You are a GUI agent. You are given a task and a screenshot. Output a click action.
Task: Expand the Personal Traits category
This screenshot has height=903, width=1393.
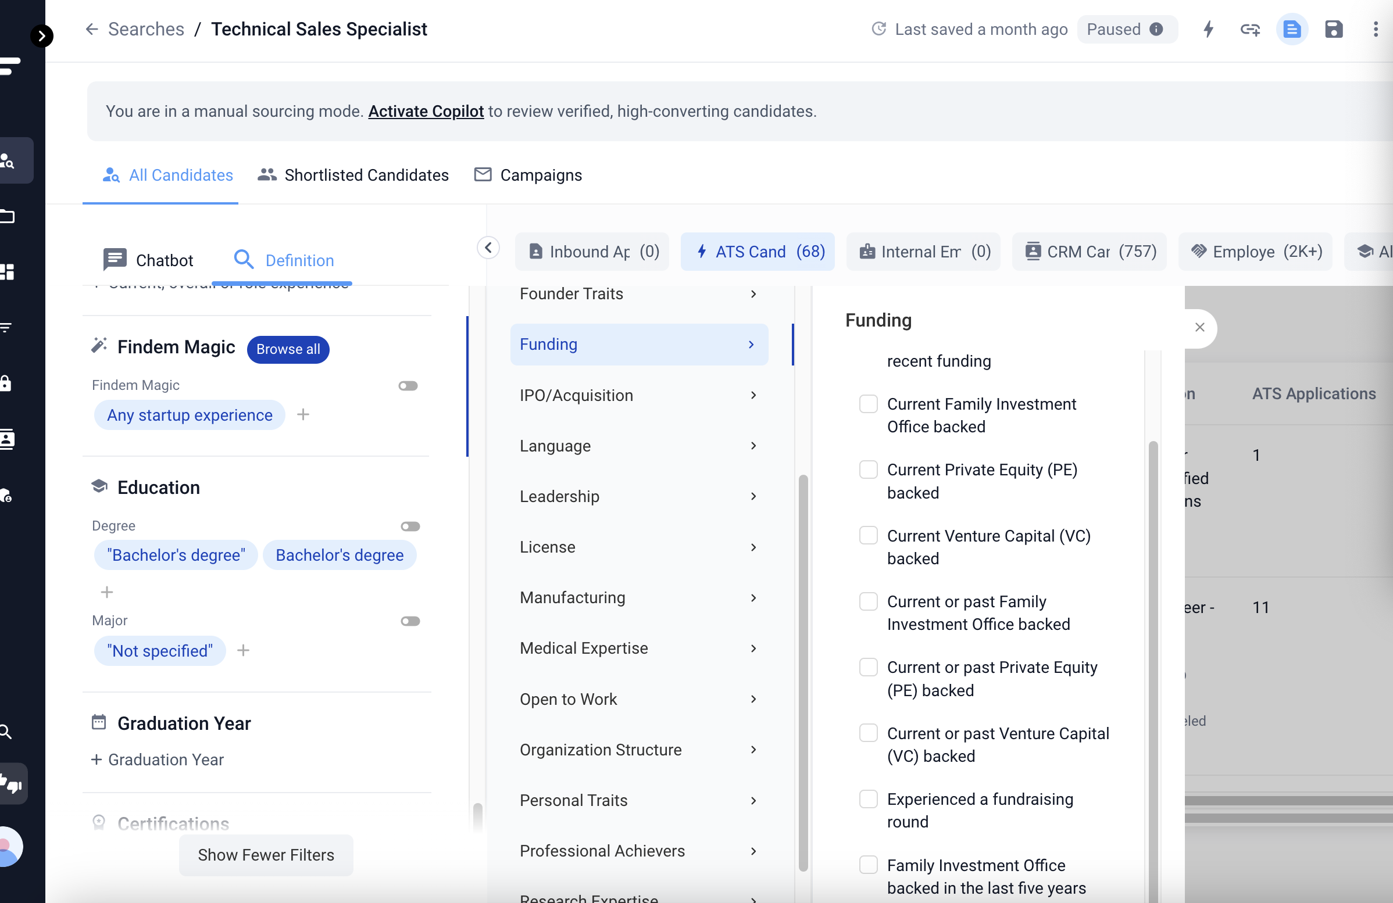coord(638,800)
